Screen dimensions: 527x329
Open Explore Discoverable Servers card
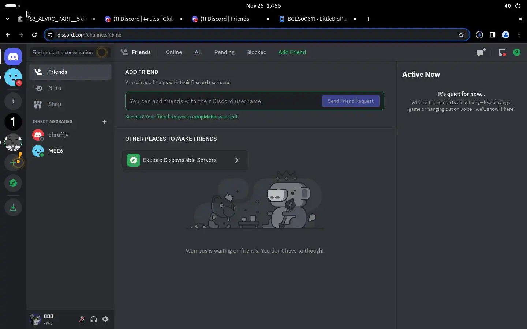[x=185, y=160]
